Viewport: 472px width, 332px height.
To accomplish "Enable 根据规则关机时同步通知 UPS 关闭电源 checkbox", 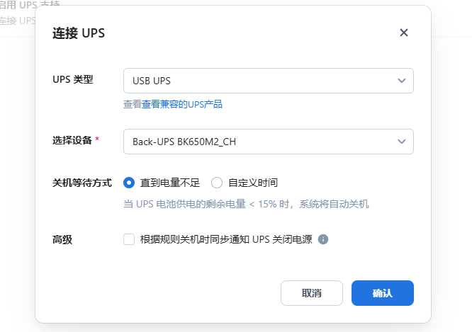I will pyautogui.click(x=129, y=239).
